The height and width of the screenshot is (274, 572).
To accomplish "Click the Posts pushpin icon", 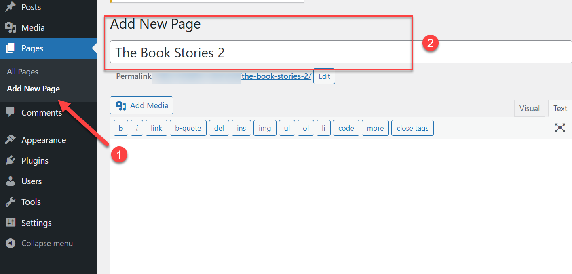I will (11, 7).
